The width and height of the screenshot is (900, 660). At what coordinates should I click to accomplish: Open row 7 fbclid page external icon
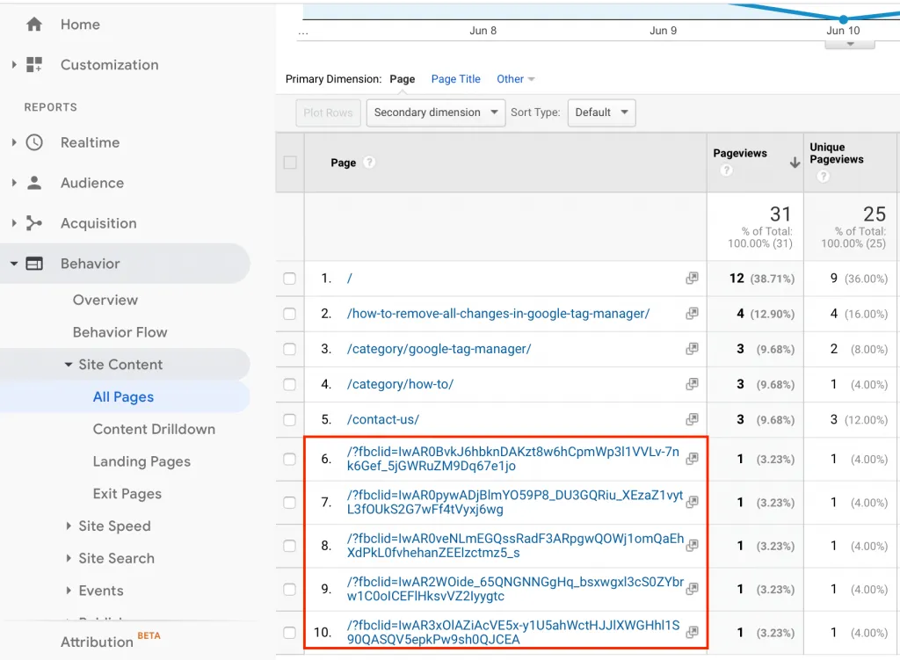(693, 502)
